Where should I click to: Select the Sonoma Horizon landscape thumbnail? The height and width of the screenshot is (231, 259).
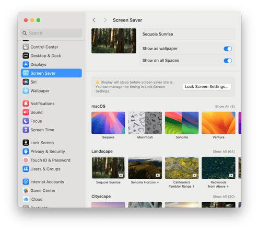pyautogui.click(x=145, y=168)
